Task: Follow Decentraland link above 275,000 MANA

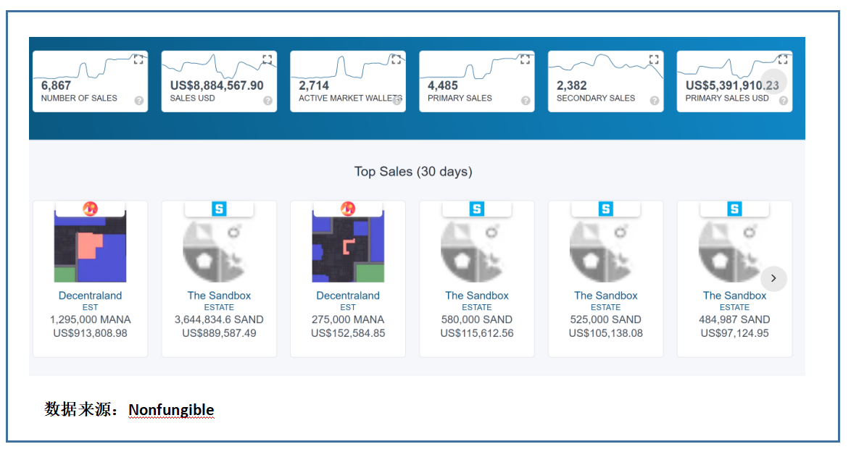Action: pos(348,296)
